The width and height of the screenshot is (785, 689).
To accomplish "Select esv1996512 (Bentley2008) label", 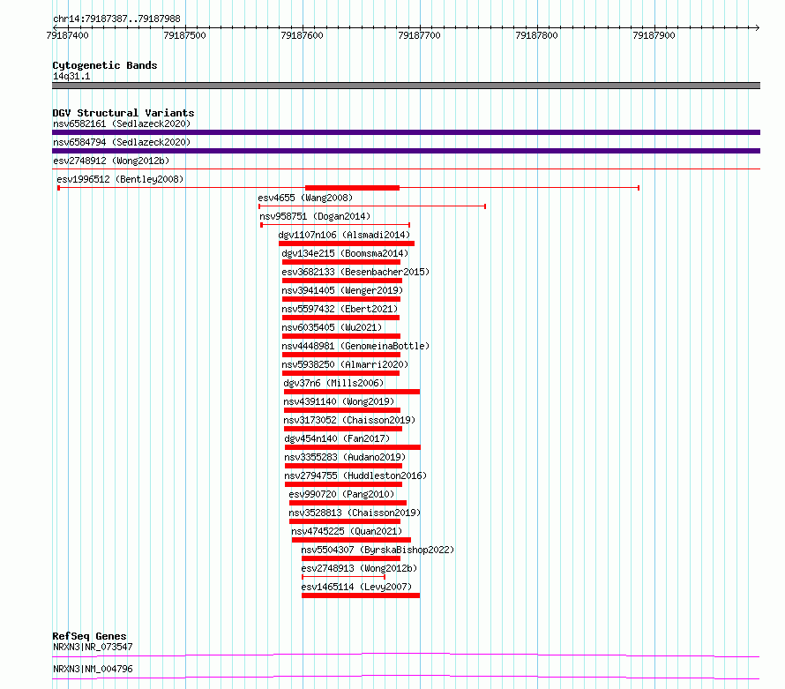I will pos(120,179).
